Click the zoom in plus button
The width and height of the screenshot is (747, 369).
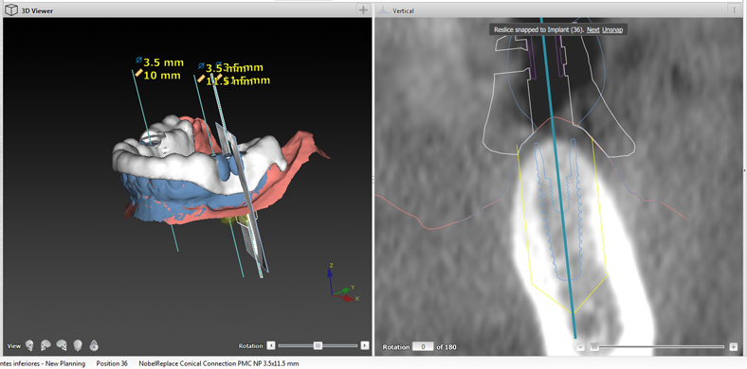pos(733,347)
